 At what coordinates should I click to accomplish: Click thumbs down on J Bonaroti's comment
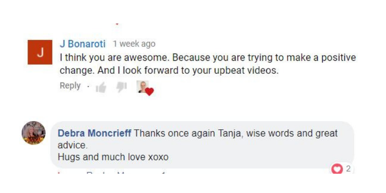[121, 87]
